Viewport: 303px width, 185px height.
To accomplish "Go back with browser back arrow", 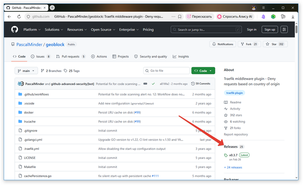I will pyautogui.click(x=9, y=17).
